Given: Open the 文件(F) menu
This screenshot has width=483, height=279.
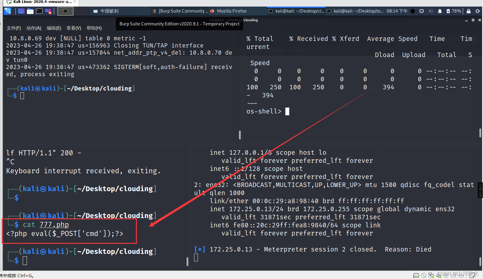Looking at the screenshot, I should pos(14,28).
